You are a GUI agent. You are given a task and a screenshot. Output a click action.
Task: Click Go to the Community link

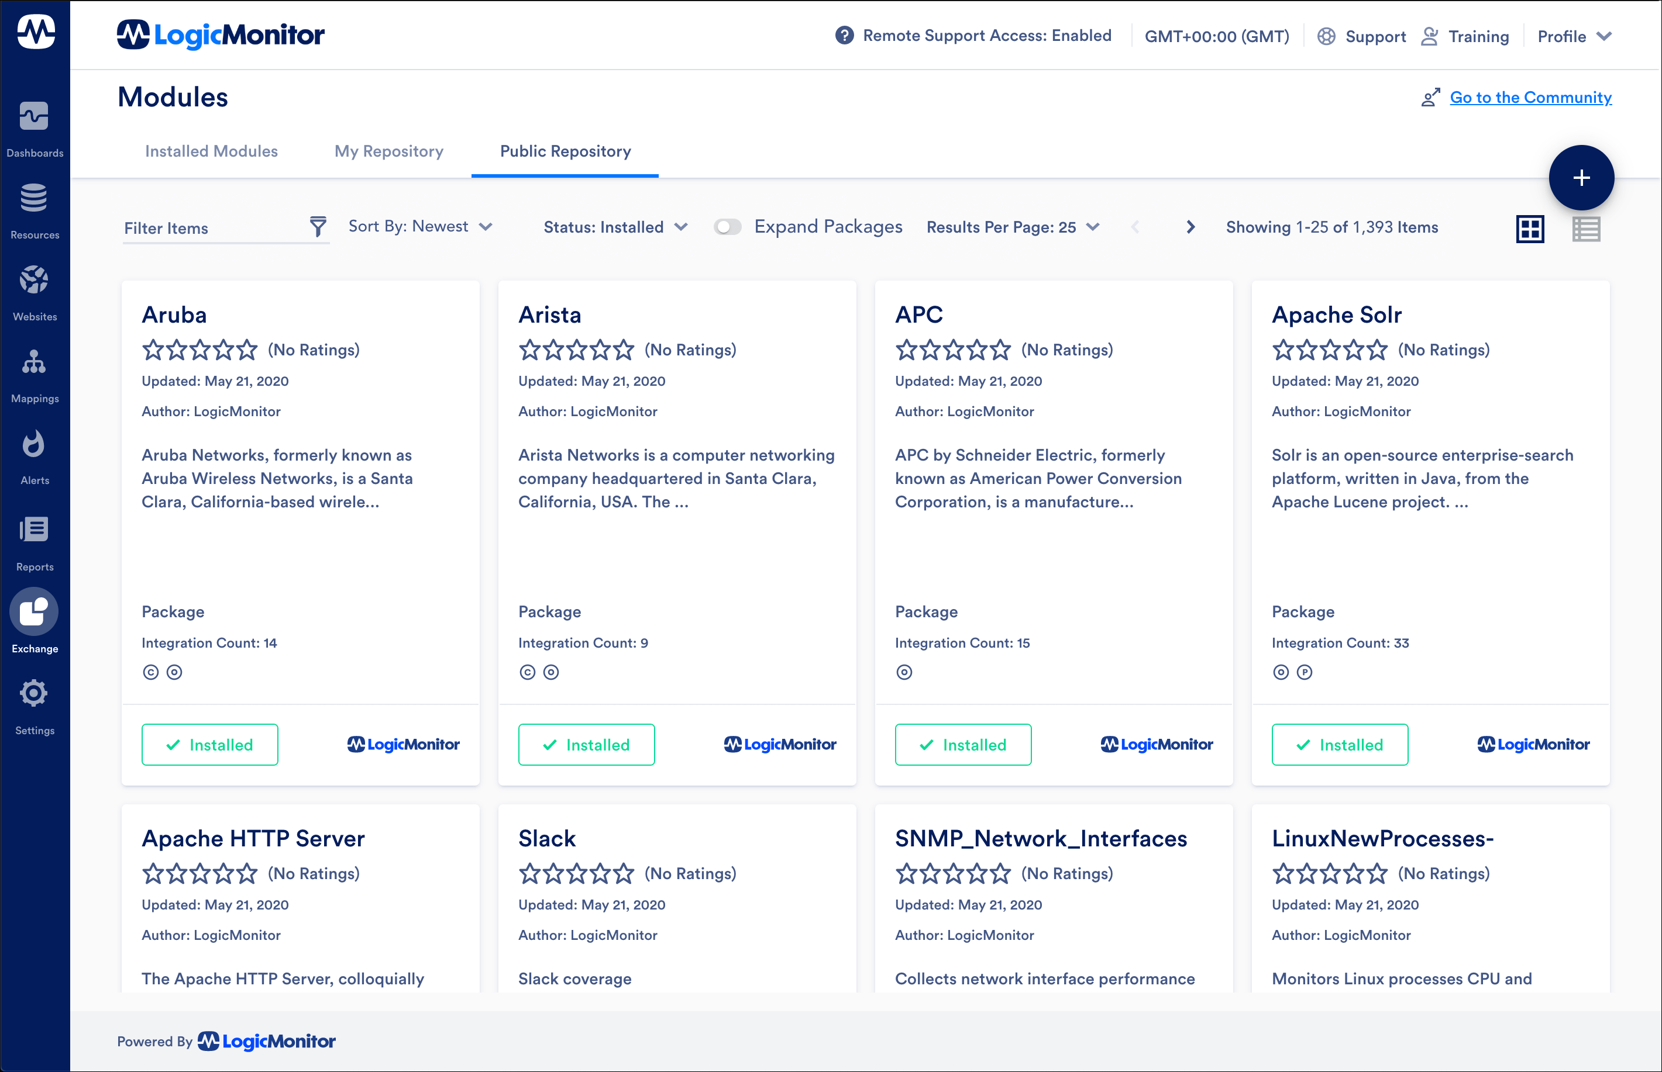pos(1530,98)
